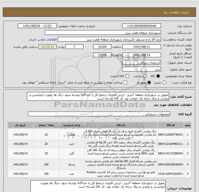
Task: Click product code 0864110137280004
Action: [x=171, y=153]
